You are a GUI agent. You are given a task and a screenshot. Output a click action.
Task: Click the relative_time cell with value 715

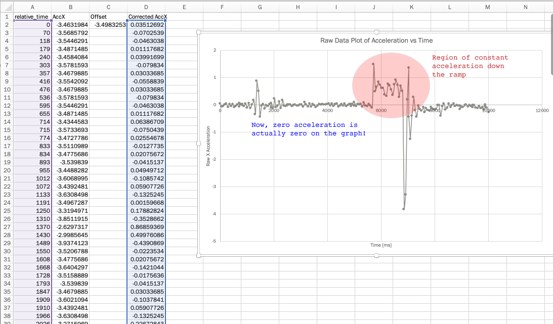pos(32,130)
